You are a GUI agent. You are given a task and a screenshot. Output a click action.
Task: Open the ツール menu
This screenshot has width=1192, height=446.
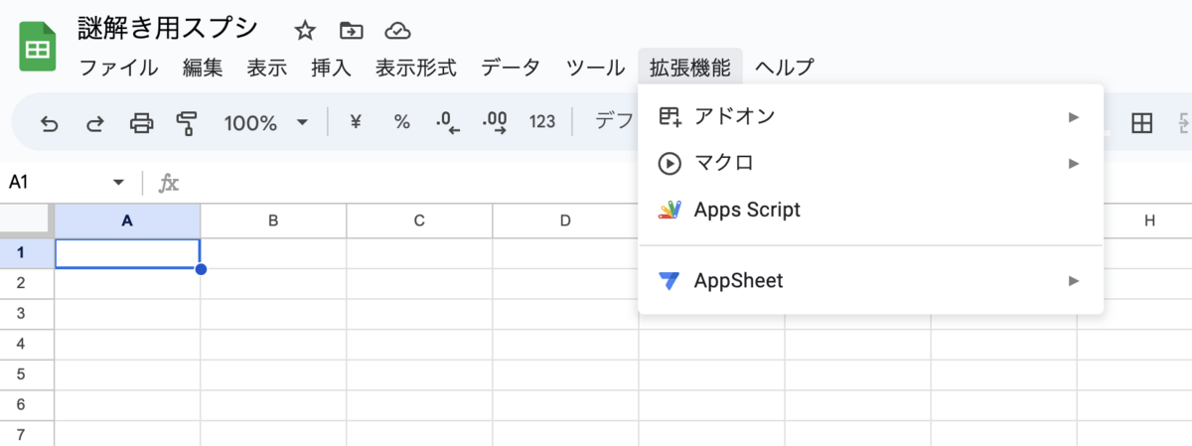(x=595, y=68)
